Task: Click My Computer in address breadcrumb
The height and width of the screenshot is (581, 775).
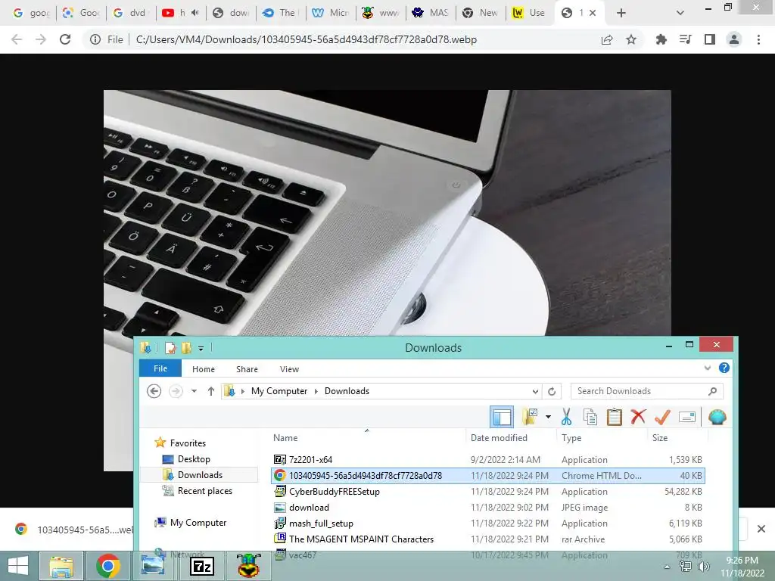Action: (279, 391)
